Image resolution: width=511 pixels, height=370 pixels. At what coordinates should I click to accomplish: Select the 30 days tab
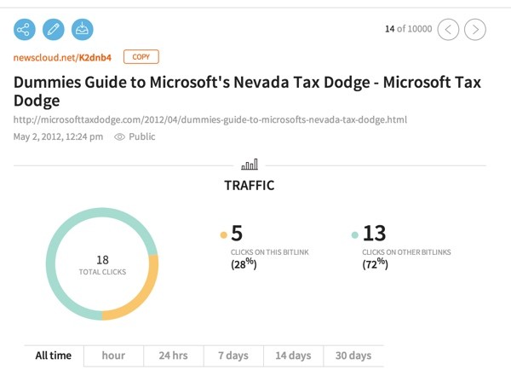point(353,356)
